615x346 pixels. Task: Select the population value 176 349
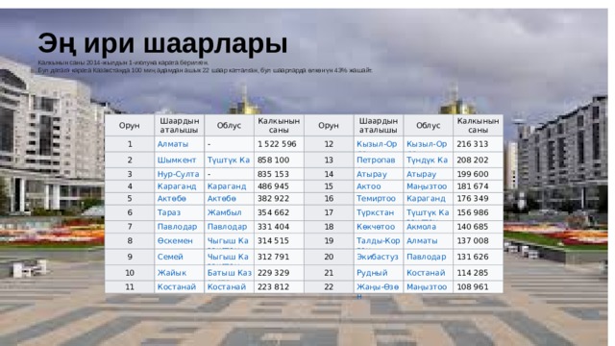473,199
